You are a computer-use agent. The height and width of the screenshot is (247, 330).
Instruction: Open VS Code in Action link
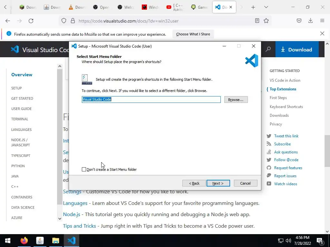coord(285,80)
